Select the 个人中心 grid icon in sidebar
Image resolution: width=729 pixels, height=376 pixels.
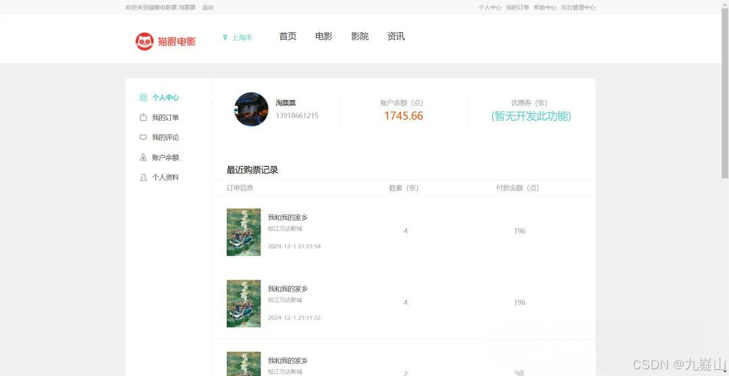[143, 98]
